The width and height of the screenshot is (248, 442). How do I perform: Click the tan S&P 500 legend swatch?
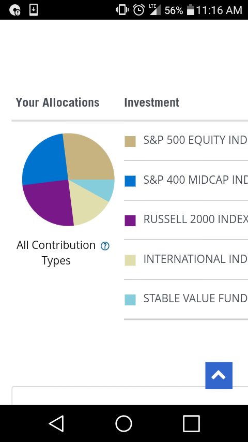pos(130,141)
